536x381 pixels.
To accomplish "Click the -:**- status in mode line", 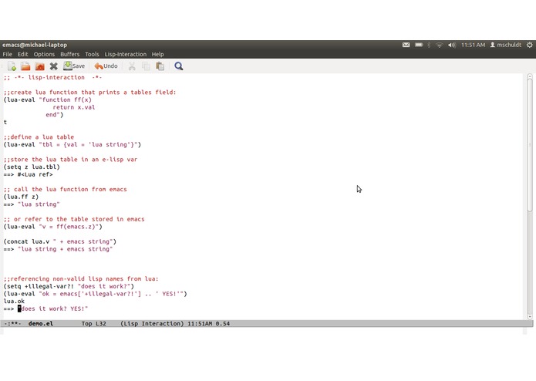I will pos(12,323).
